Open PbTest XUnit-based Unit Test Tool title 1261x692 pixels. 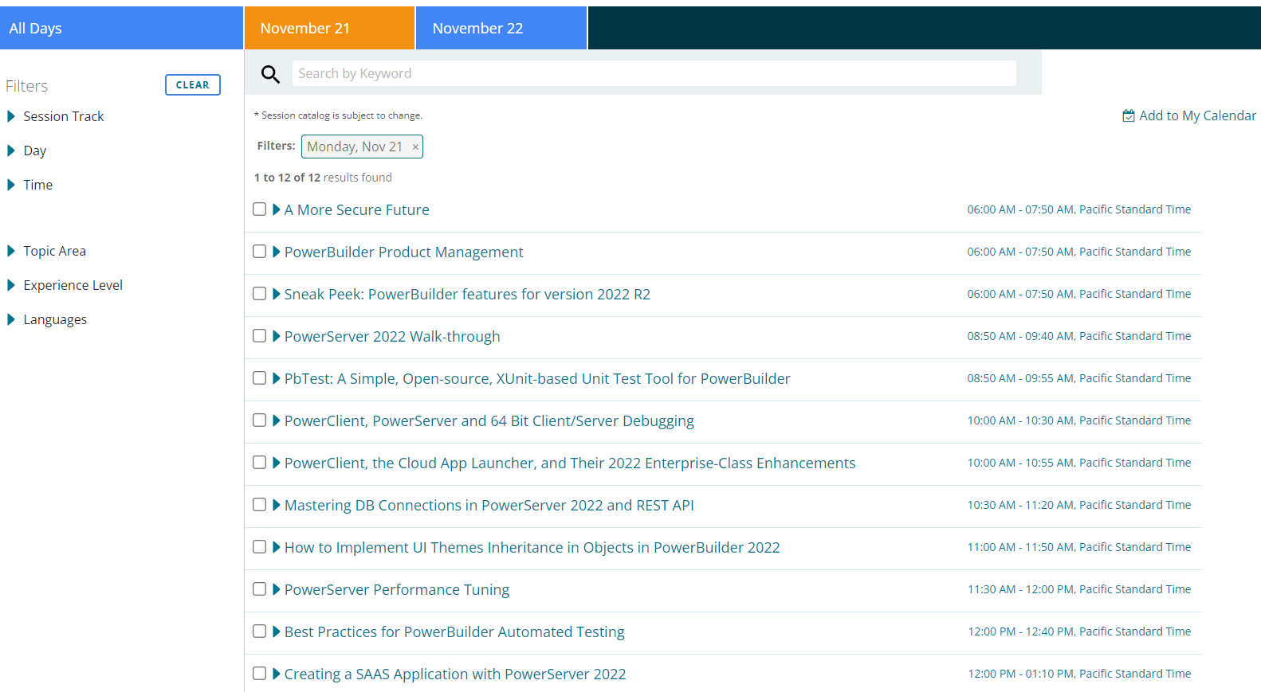(x=537, y=379)
